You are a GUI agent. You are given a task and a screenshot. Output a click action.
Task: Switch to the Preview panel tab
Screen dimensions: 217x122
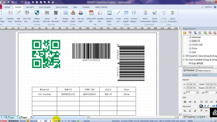pyautogui.click(x=189, y=70)
